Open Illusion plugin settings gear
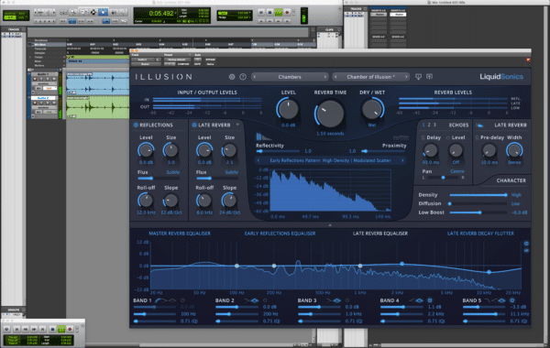Viewport: 550px width, 348px height. point(232,77)
